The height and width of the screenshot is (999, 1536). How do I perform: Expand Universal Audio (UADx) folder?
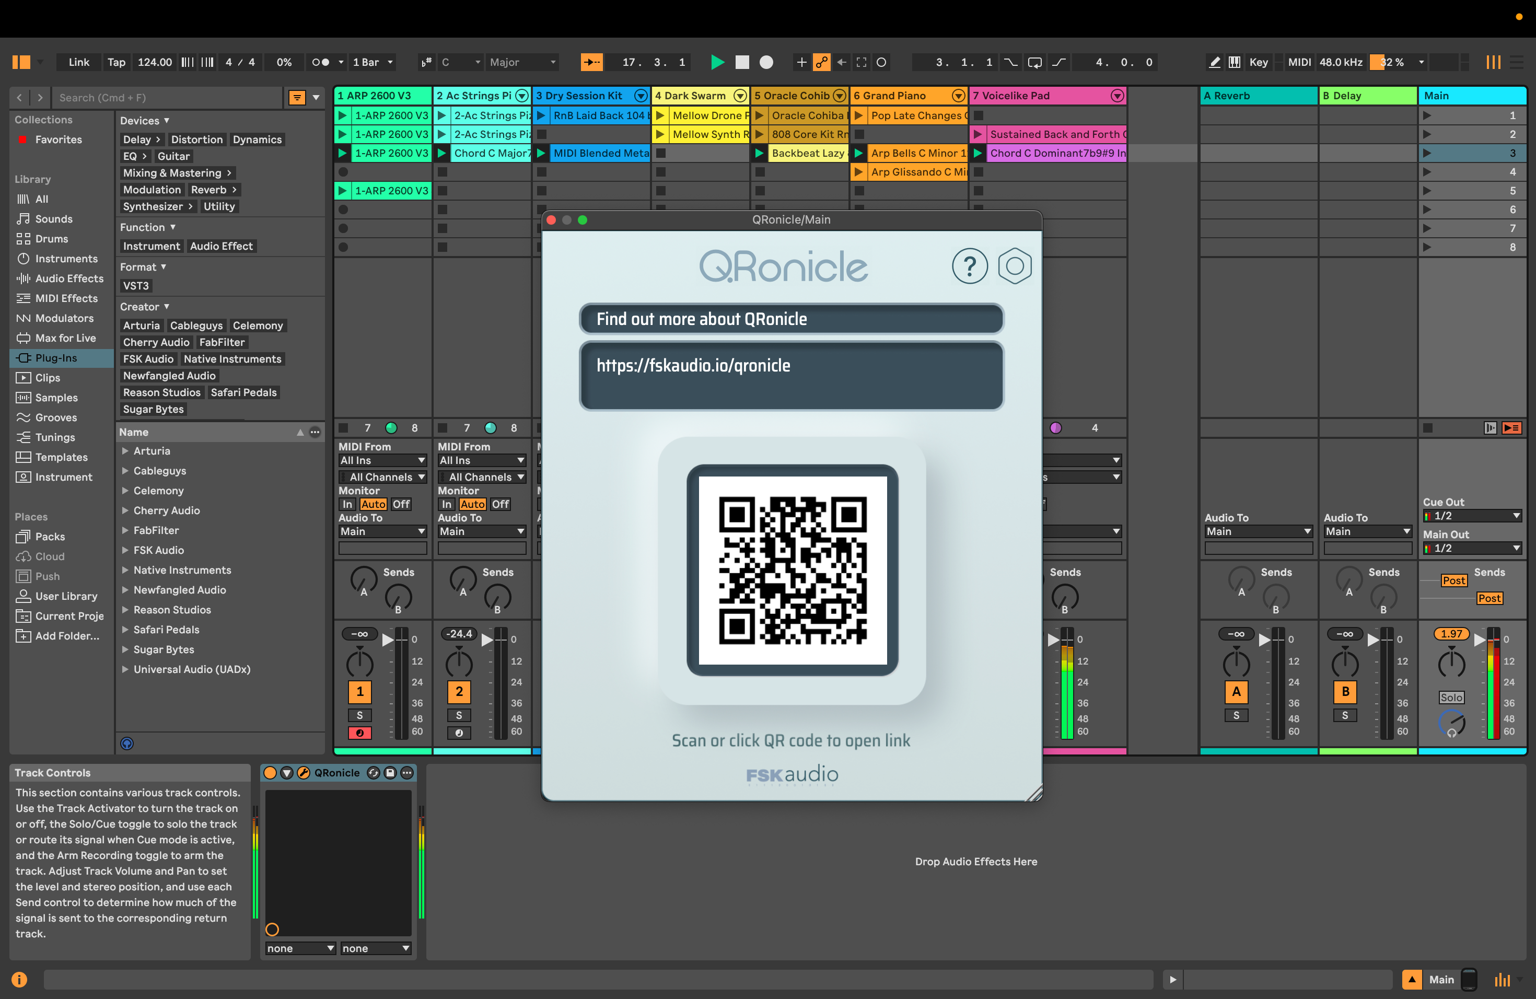click(125, 669)
